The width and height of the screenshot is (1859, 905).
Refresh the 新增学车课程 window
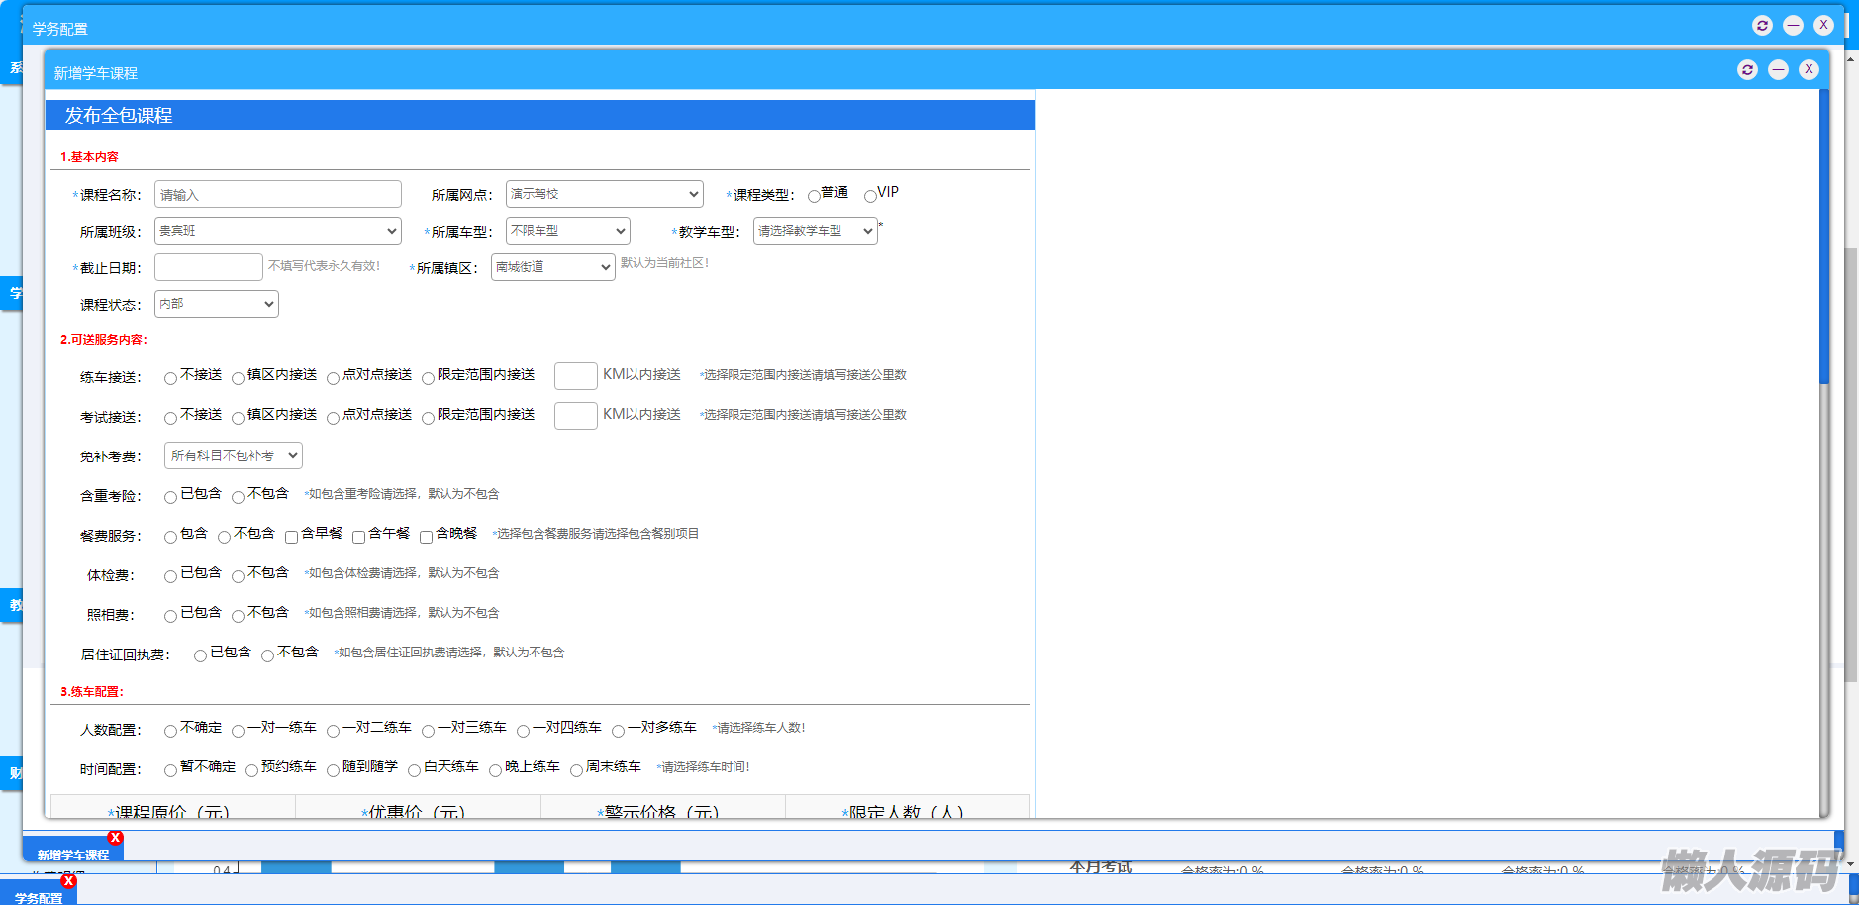click(x=1747, y=70)
